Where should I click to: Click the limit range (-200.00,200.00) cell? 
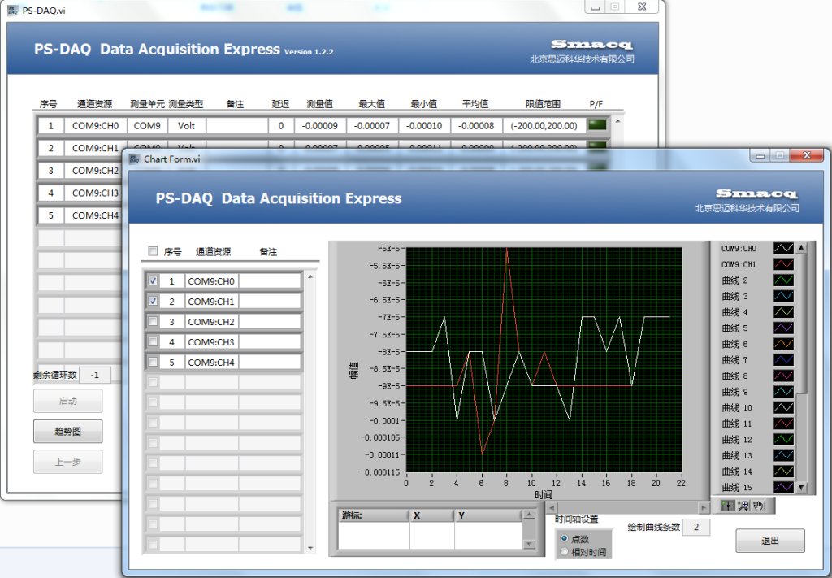544,126
